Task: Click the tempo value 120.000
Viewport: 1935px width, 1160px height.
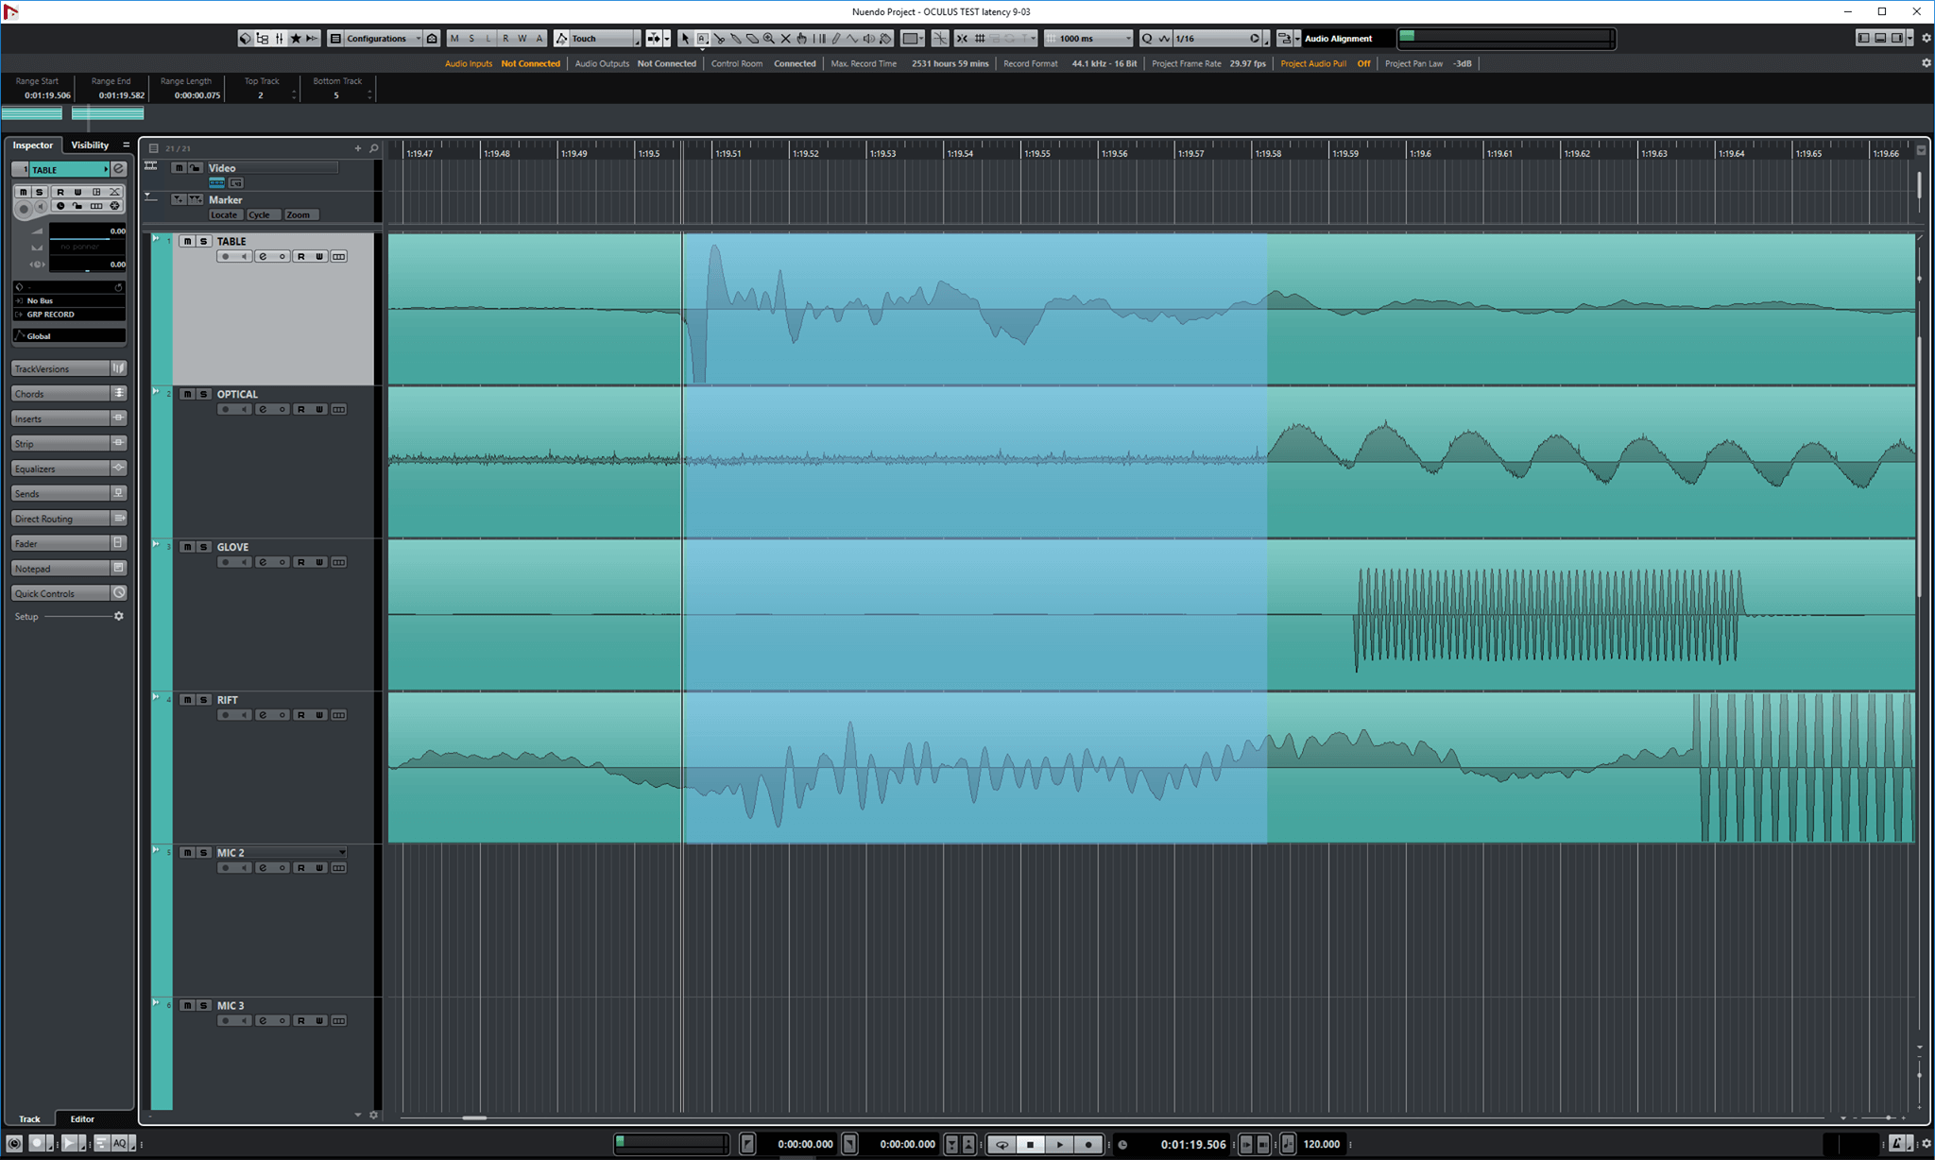Action: pyautogui.click(x=1321, y=1144)
